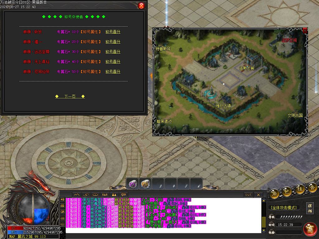
Task: Click the title name 麻痹·苍穹仙帝
Action: point(36,72)
